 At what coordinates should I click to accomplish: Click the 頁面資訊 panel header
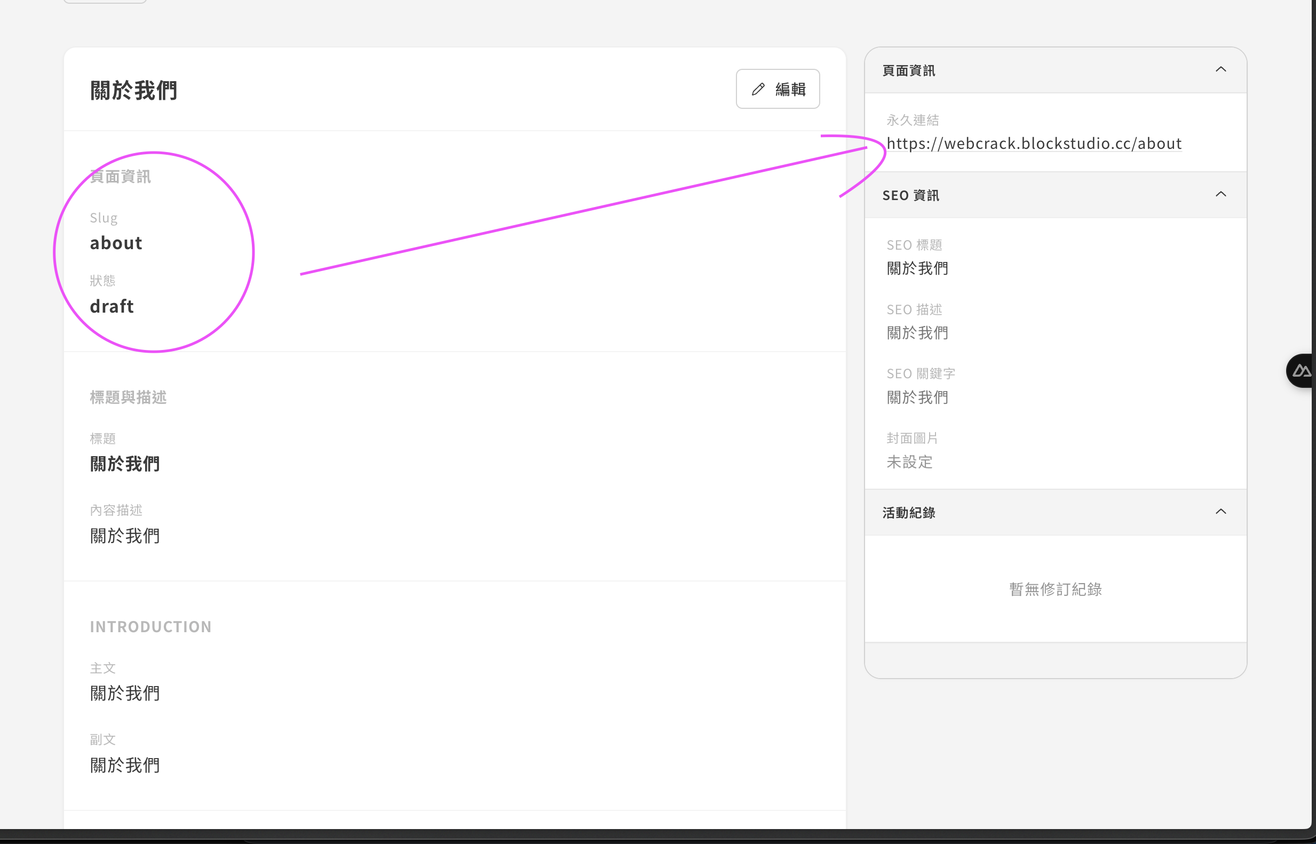tap(909, 71)
